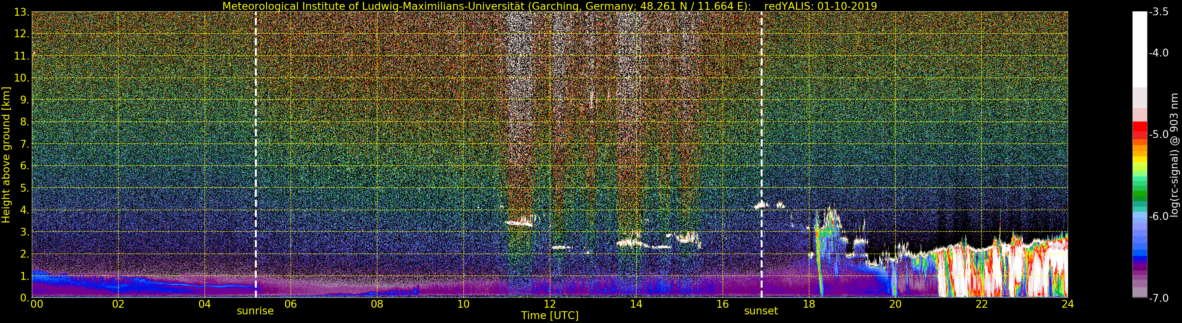
Task: Click the dashed white sunrise marker line
Action: tap(256, 154)
